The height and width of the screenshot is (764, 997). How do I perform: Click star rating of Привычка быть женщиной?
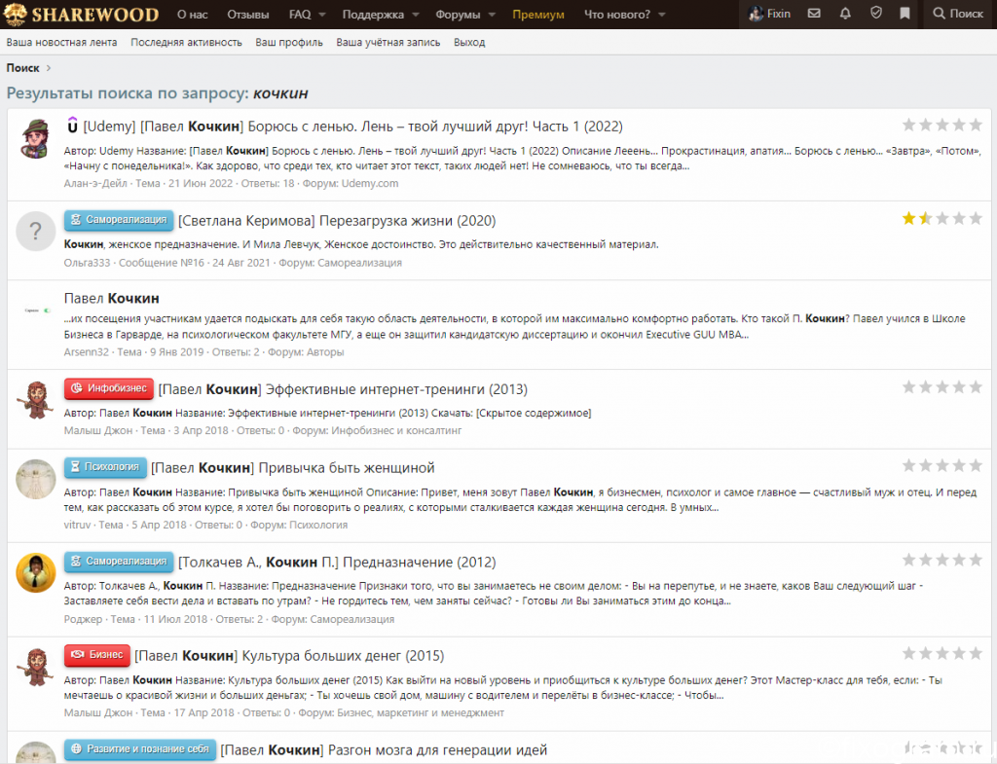(x=942, y=466)
